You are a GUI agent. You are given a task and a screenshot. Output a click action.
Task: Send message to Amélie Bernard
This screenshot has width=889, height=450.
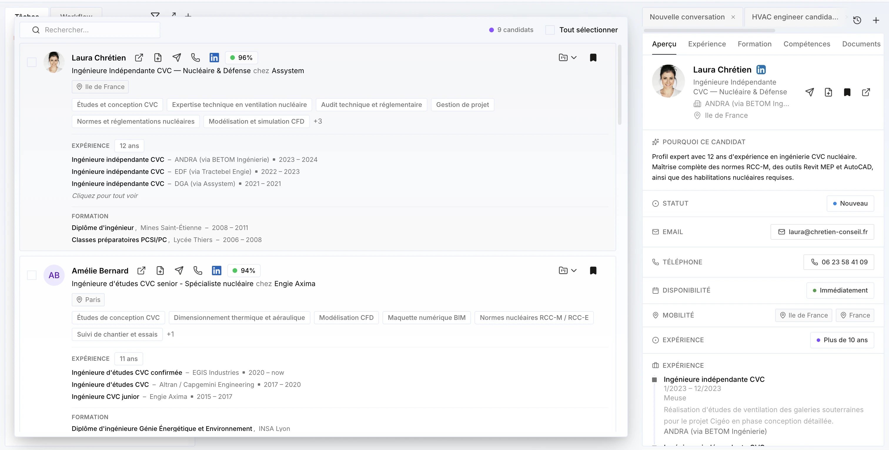click(179, 271)
